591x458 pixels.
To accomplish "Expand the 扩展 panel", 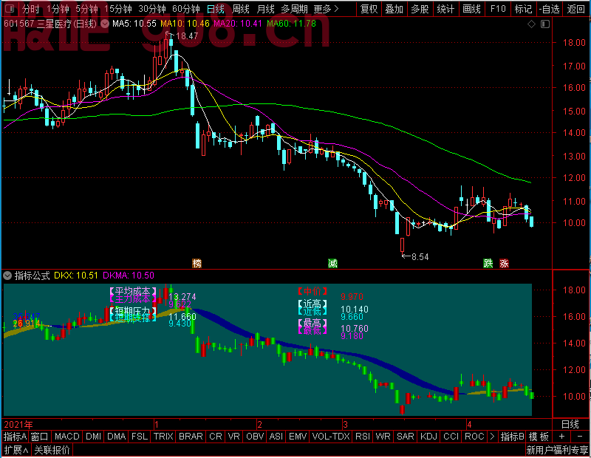I will coord(16,450).
